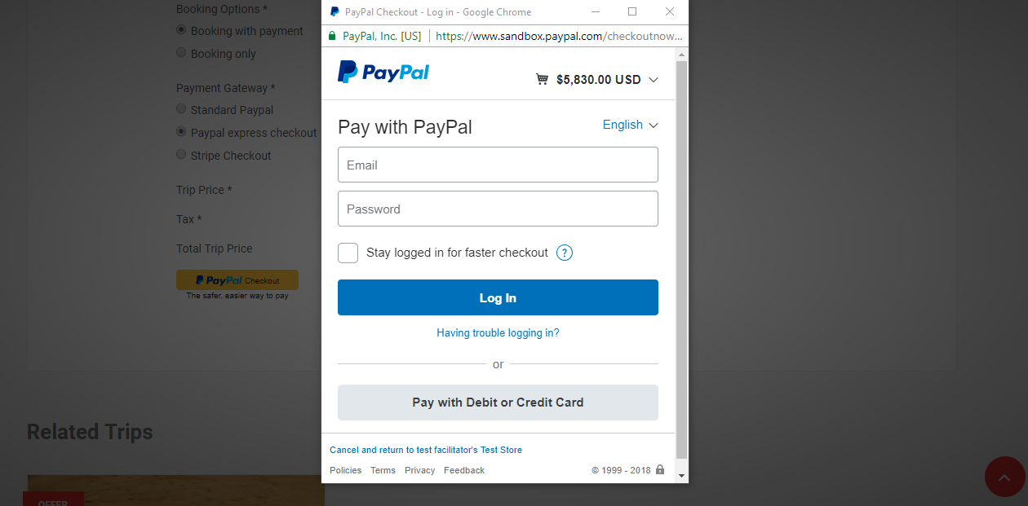Click the PayPal logo in header
The height and width of the screenshot is (506, 1028).
pyautogui.click(x=383, y=73)
